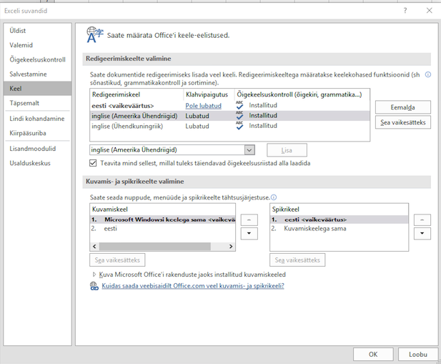Click the Õigekeelsuskontroll column header in language table
The image size is (441, 364).
point(302,94)
